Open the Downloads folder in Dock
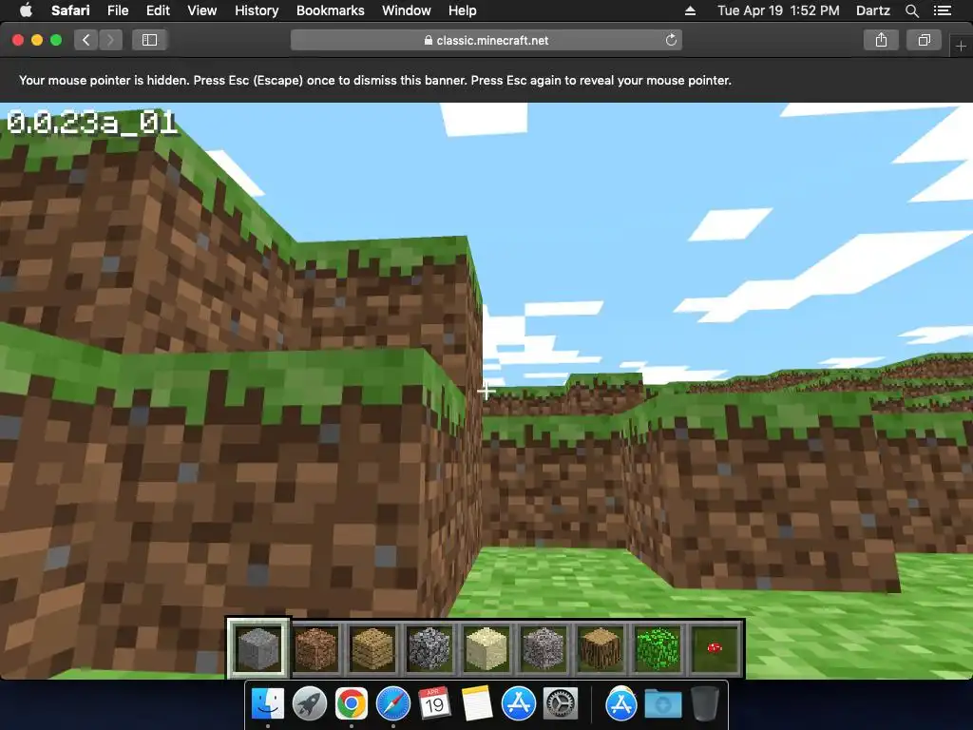Viewport: 973px width, 730px height. [x=662, y=704]
